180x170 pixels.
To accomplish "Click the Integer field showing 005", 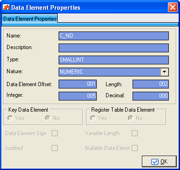I will tap(78, 96).
